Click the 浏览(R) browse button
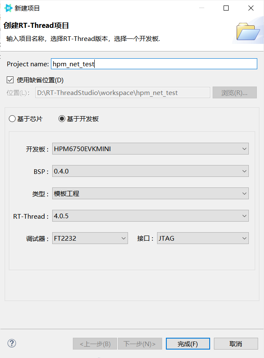Viewport: 264px width, 358px height. point(235,92)
